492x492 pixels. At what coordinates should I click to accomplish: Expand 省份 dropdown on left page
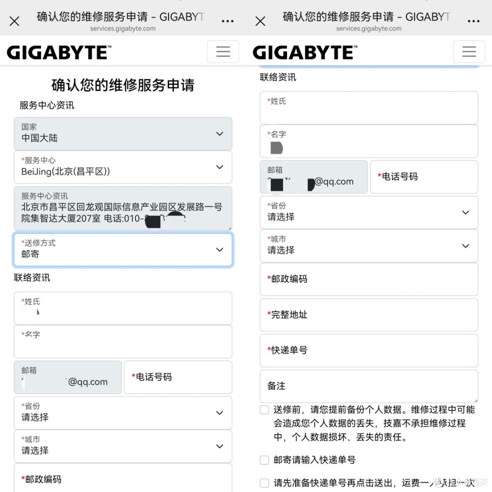pos(123,413)
